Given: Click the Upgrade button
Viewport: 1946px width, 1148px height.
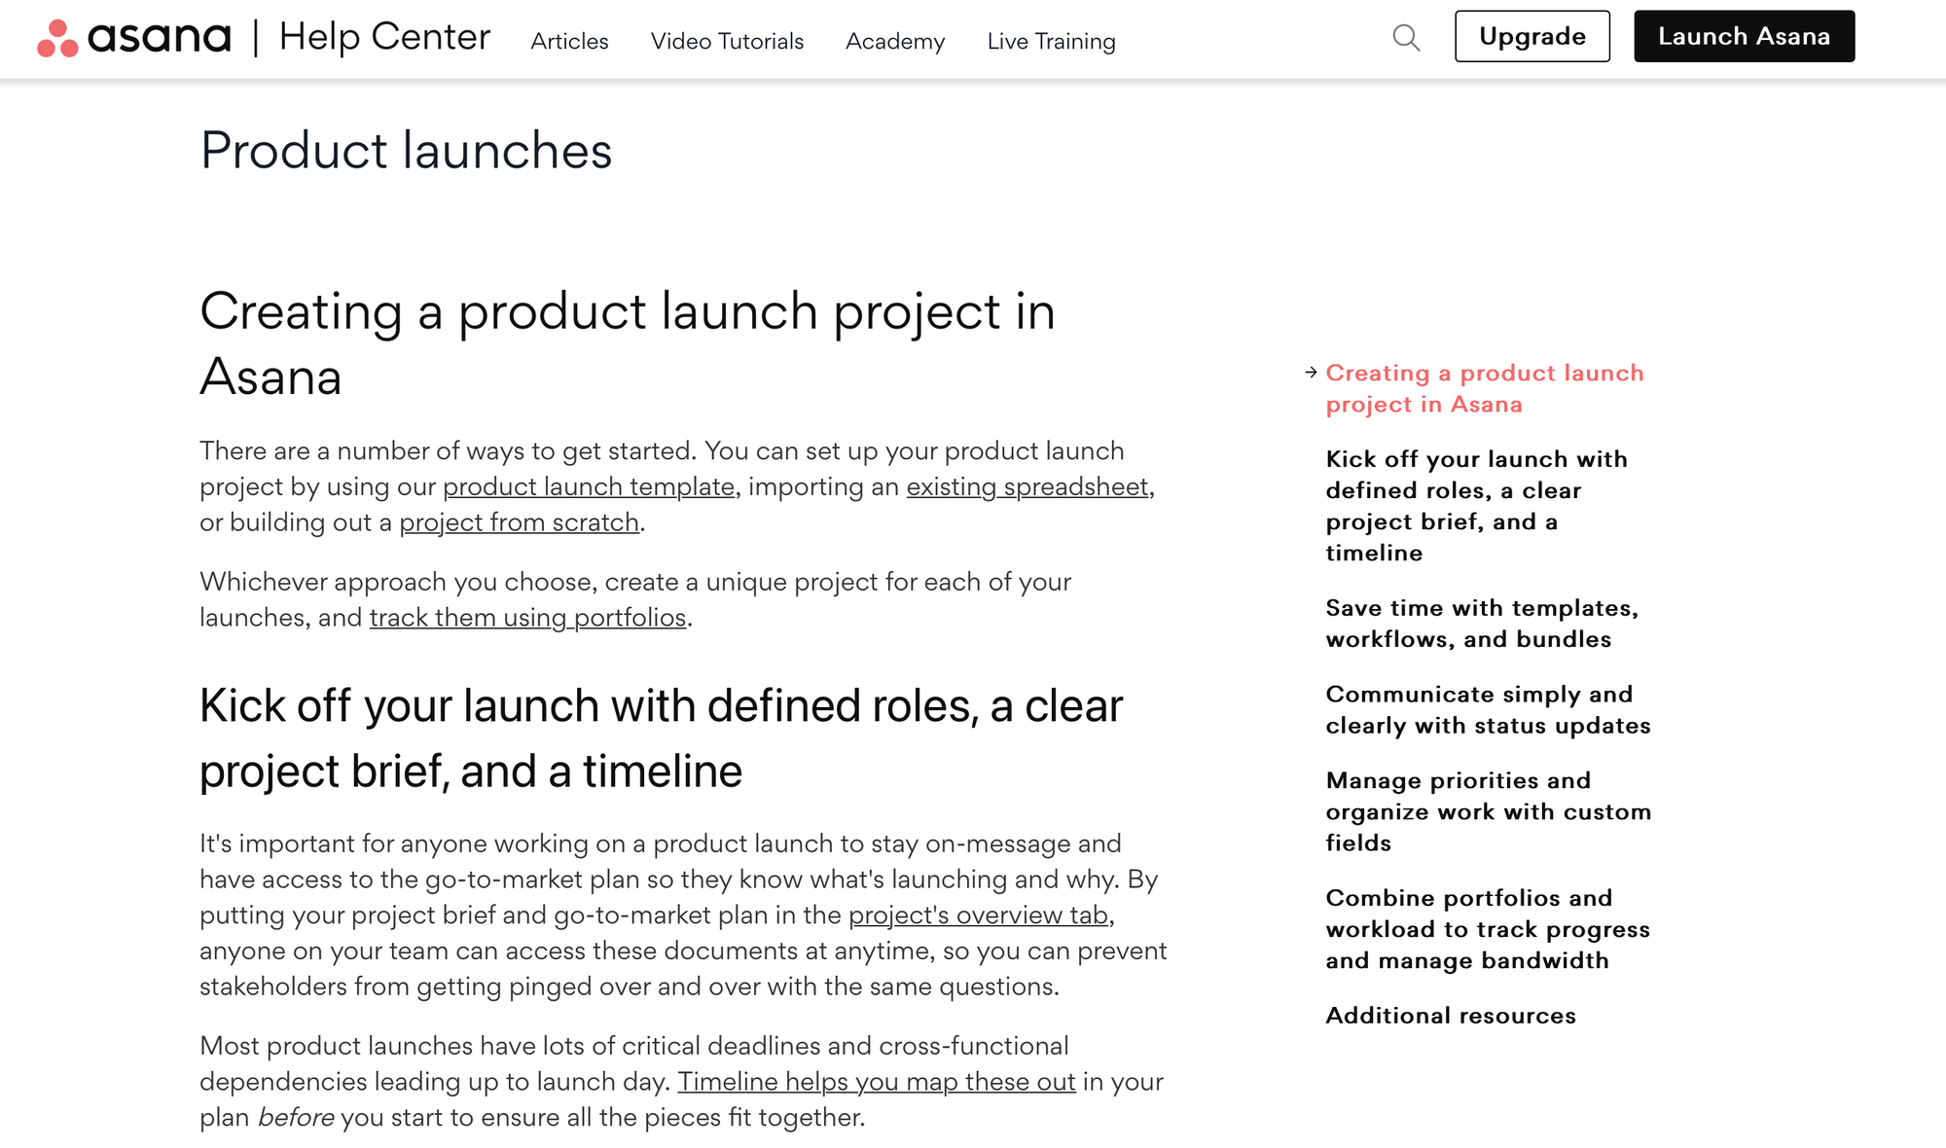Looking at the screenshot, I should coord(1532,36).
